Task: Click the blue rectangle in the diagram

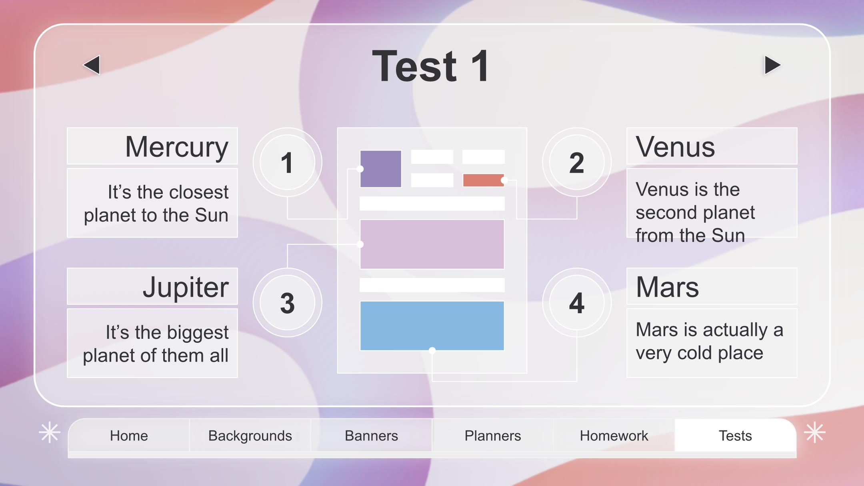Action: [x=432, y=326]
